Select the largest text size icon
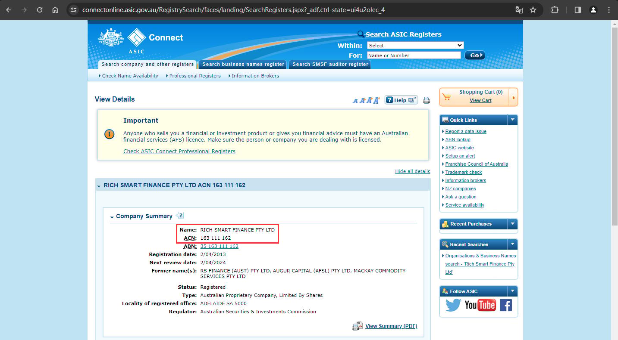618x340 pixels. (x=376, y=100)
